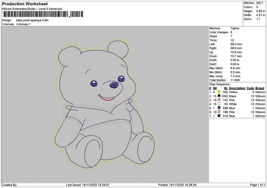
Task: Click the Colors value '5'
Action: point(257,7)
